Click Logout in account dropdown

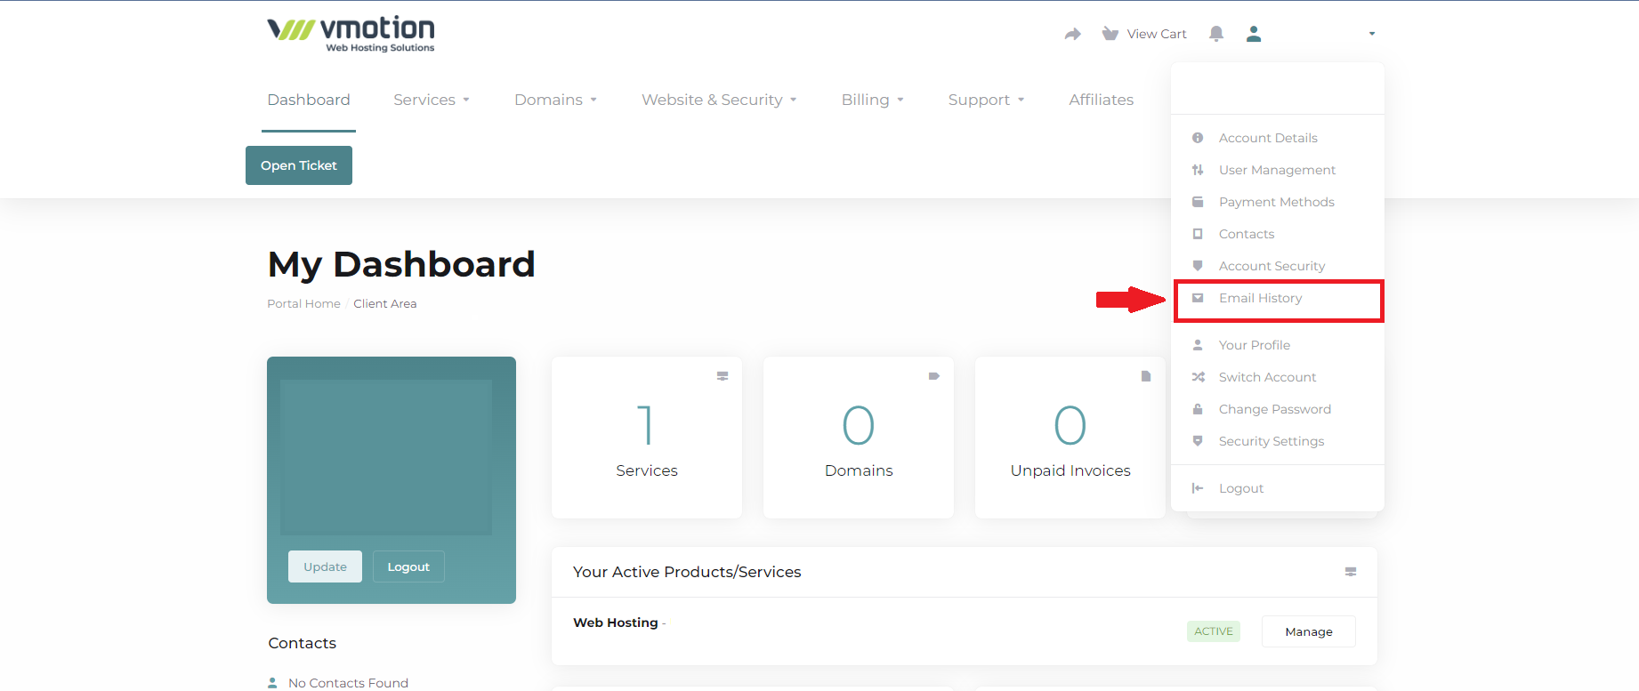[x=1278, y=488]
